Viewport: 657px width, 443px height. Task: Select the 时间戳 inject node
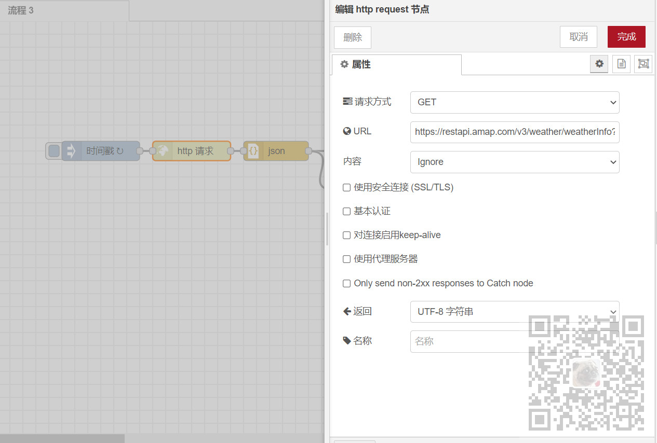pos(101,151)
